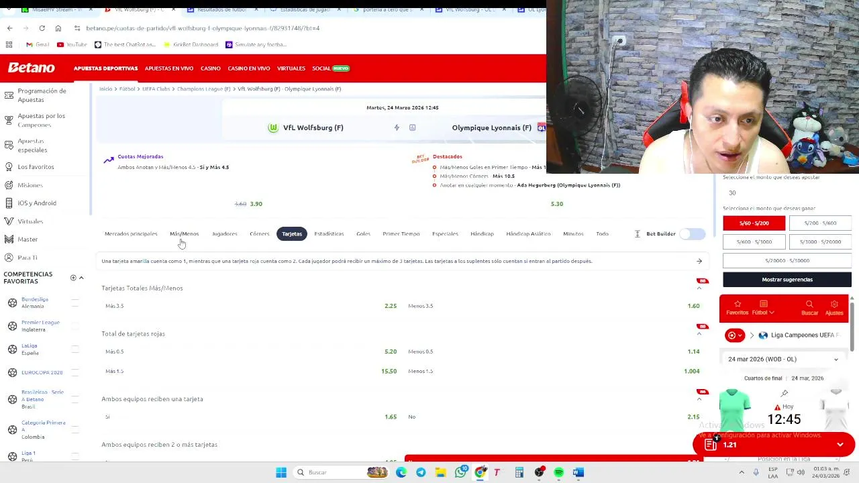859x483 pixels.
Task: Bet on Menos 0.5 red cards at 1.14
Action: click(x=554, y=352)
